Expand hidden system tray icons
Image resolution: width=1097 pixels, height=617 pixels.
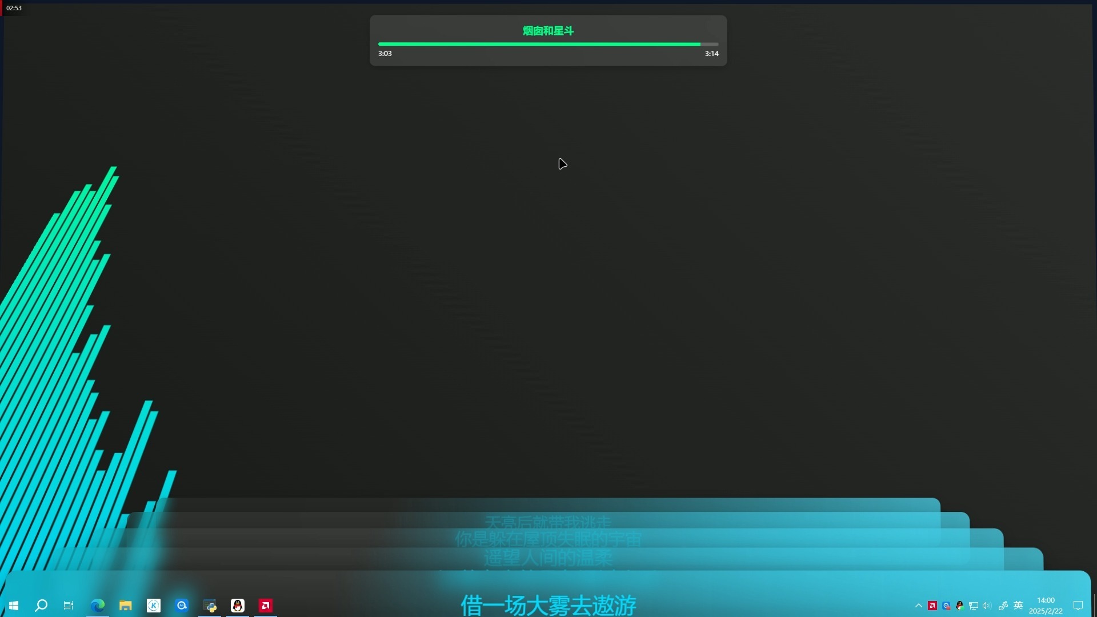point(918,606)
